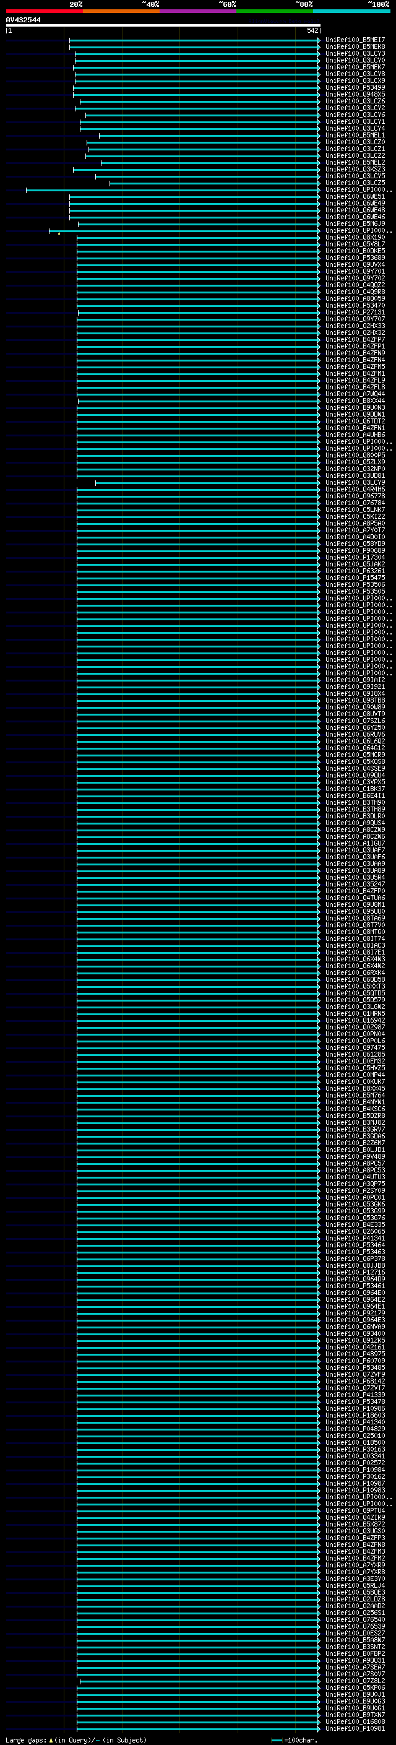This screenshot has height=1745, width=396.
Task: Click the purple ~60% identity legend segment
Action: click(199, 11)
